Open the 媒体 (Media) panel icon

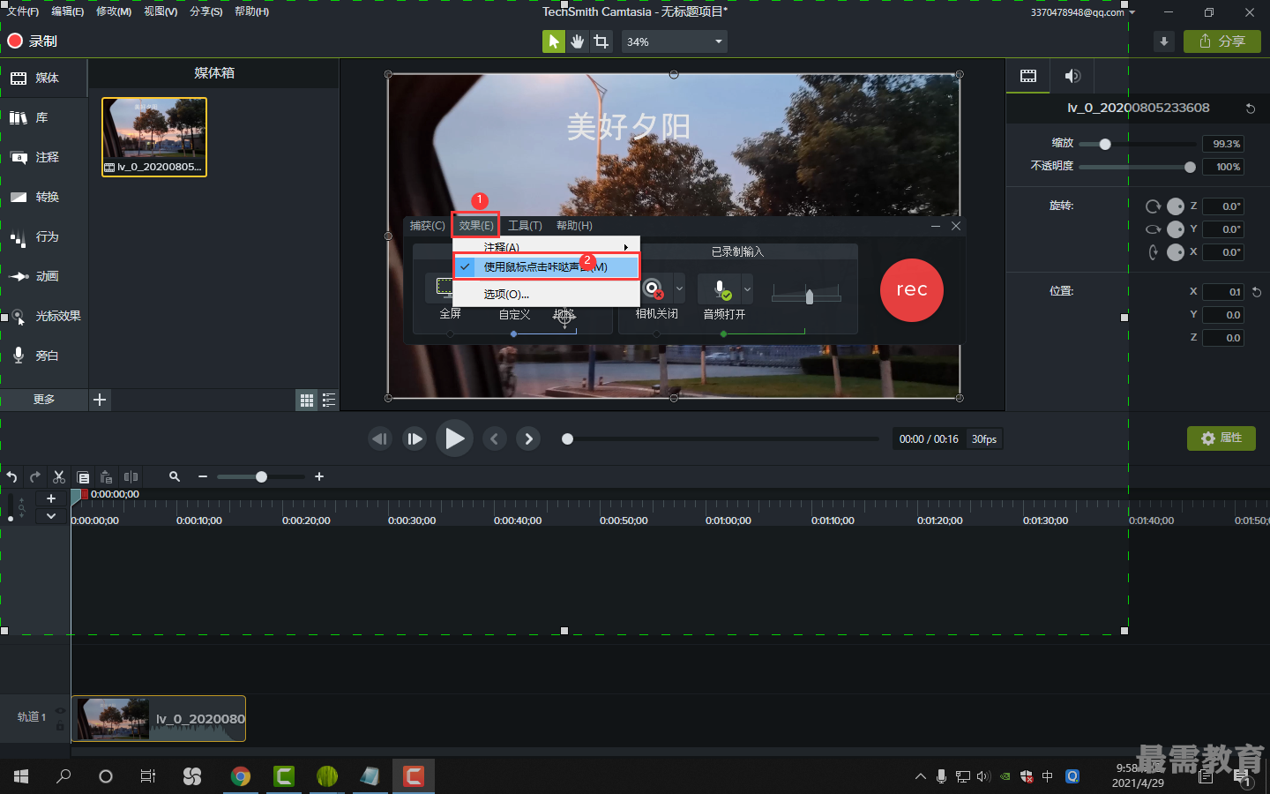[x=19, y=79]
